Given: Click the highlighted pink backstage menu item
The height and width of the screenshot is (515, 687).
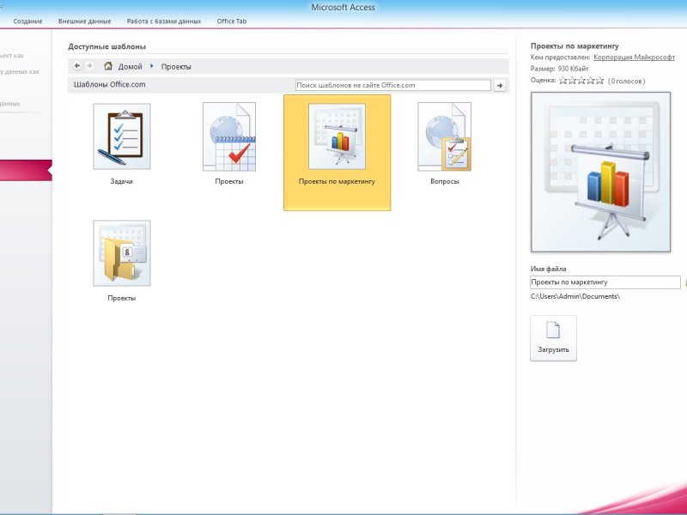Looking at the screenshot, I should click(26, 170).
